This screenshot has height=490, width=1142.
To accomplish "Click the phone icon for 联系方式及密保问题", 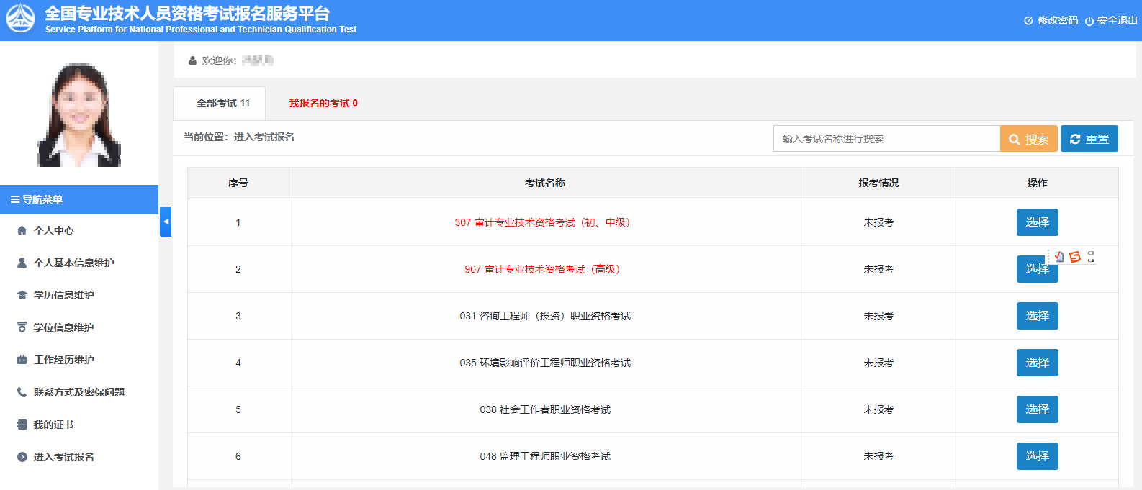I will coord(22,392).
